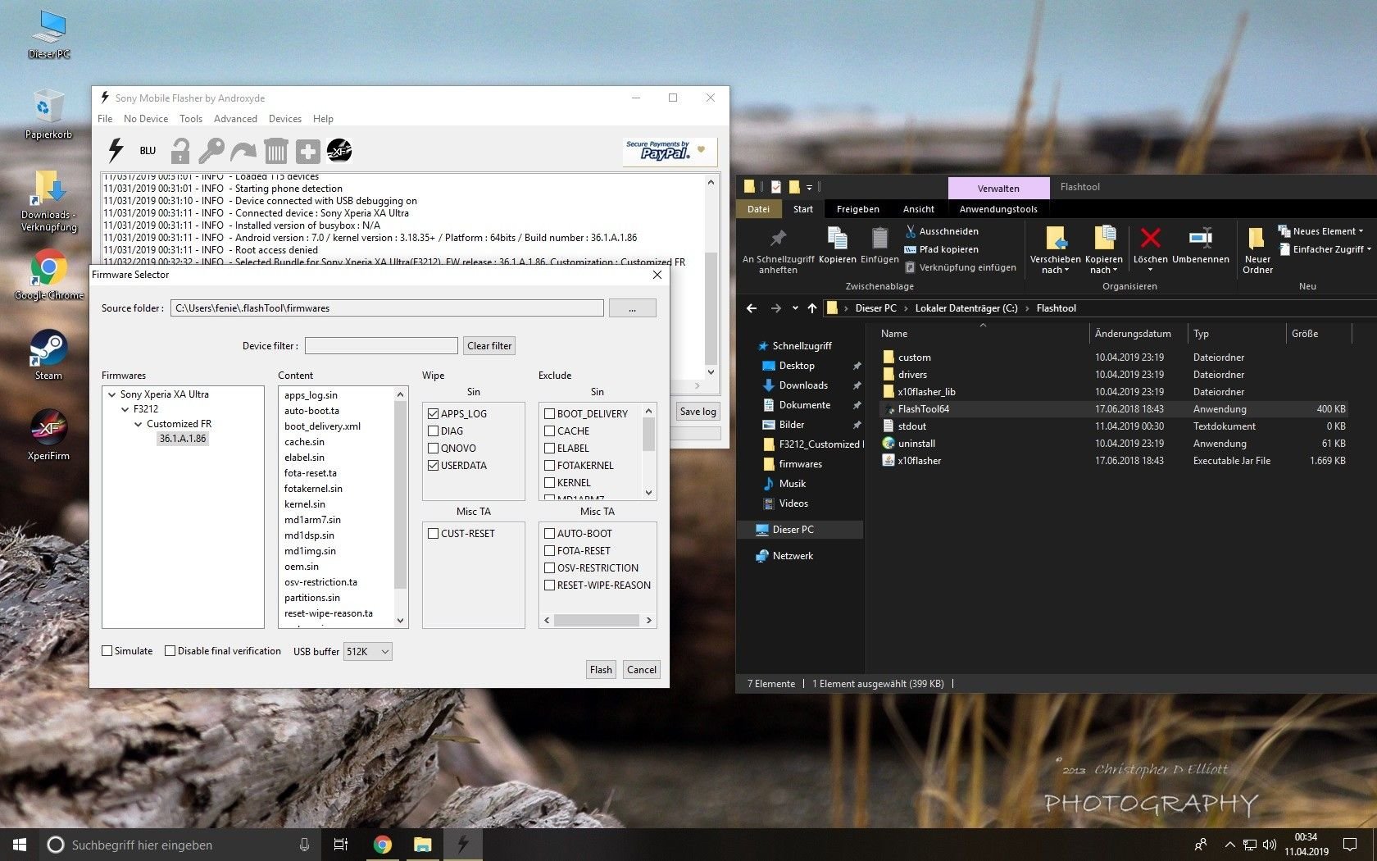Image resolution: width=1377 pixels, height=861 pixels.
Task: Check QNOVO wipe checkbox
Action: [434, 448]
